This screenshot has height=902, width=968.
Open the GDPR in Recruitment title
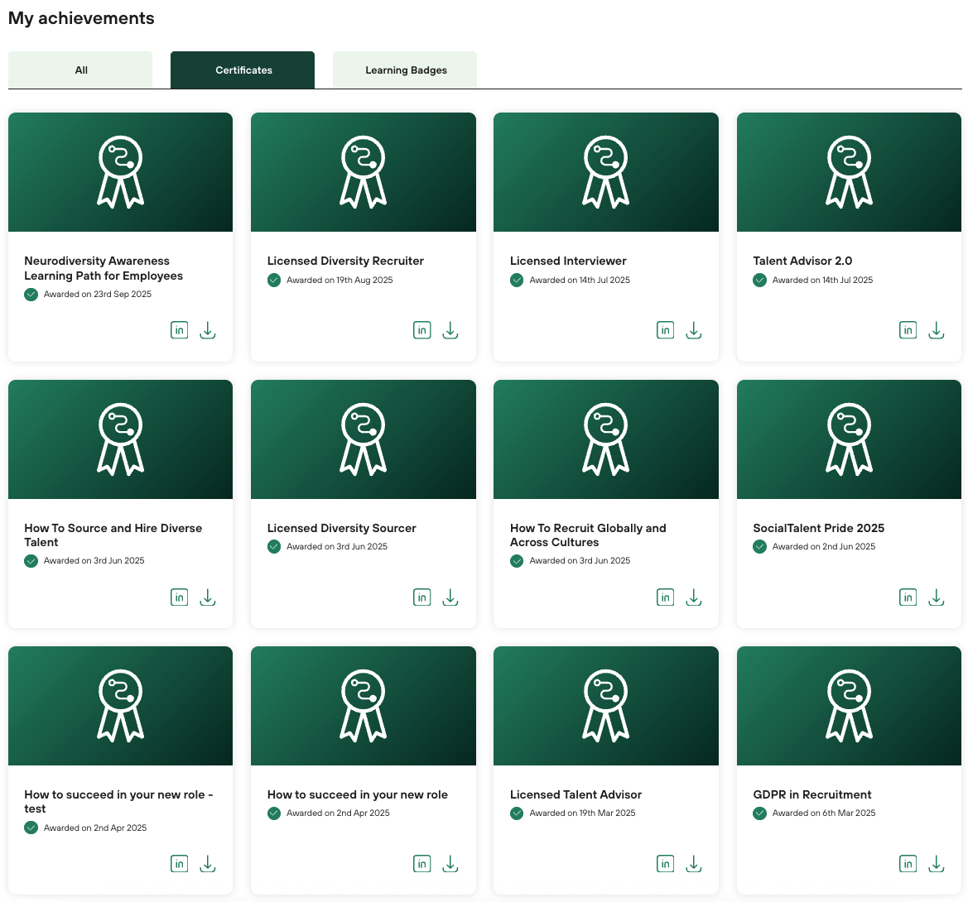click(811, 794)
